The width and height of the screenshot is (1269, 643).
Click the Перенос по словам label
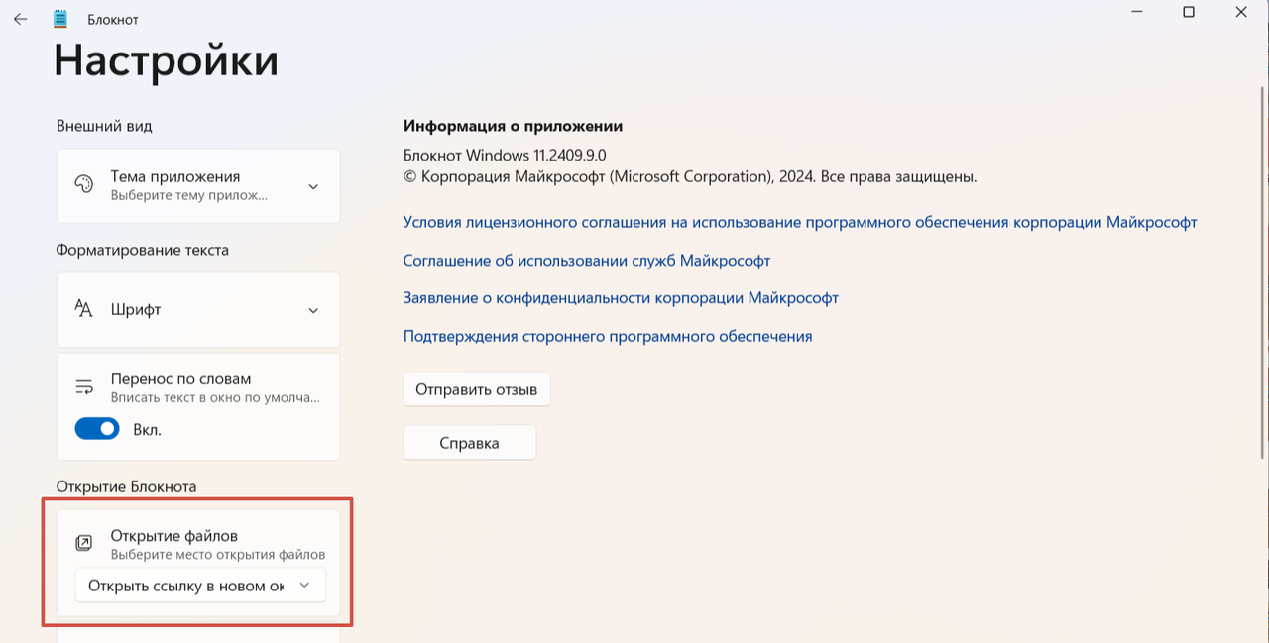[x=180, y=378]
